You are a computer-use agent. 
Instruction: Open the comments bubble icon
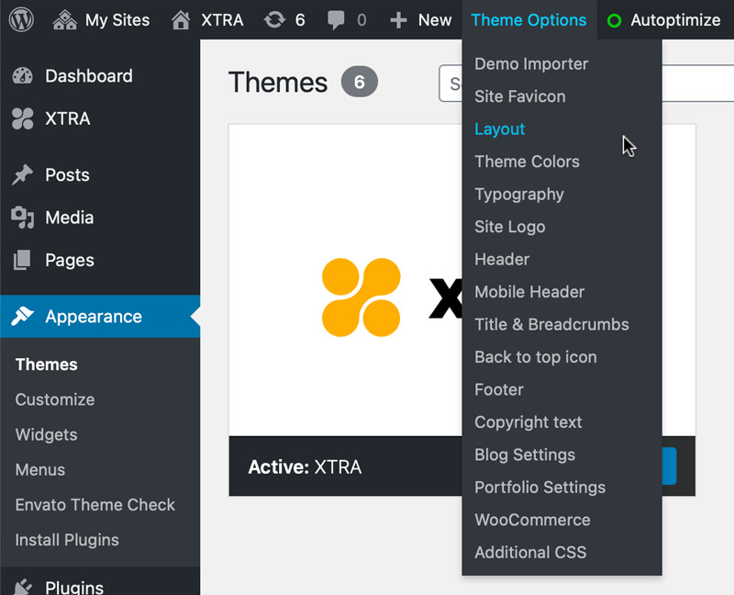tap(337, 19)
